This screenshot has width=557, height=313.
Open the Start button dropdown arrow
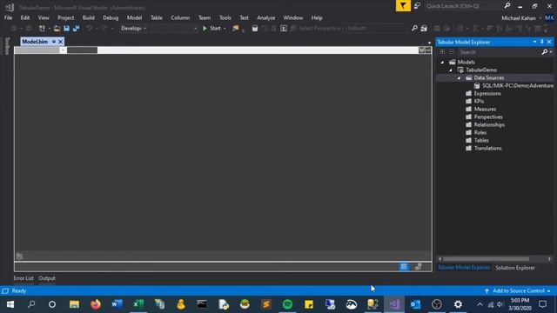coord(225,29)
